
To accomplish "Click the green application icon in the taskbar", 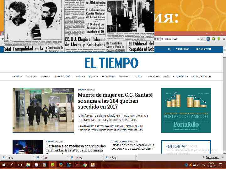I will tap(52, 165).
